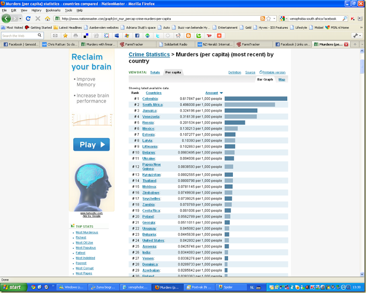
Task: Click the Stop loading X icon
Action: (38, 18)
